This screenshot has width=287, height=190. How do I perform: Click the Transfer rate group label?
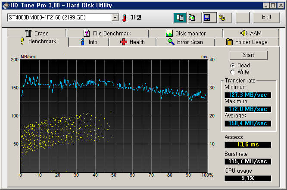click(240, 80)
